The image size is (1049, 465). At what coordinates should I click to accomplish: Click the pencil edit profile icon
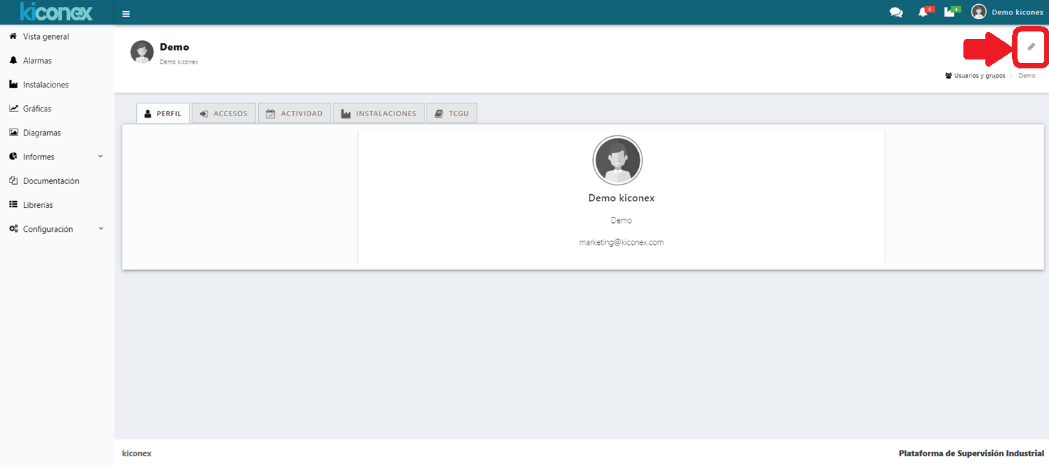tap(1031, 46)
